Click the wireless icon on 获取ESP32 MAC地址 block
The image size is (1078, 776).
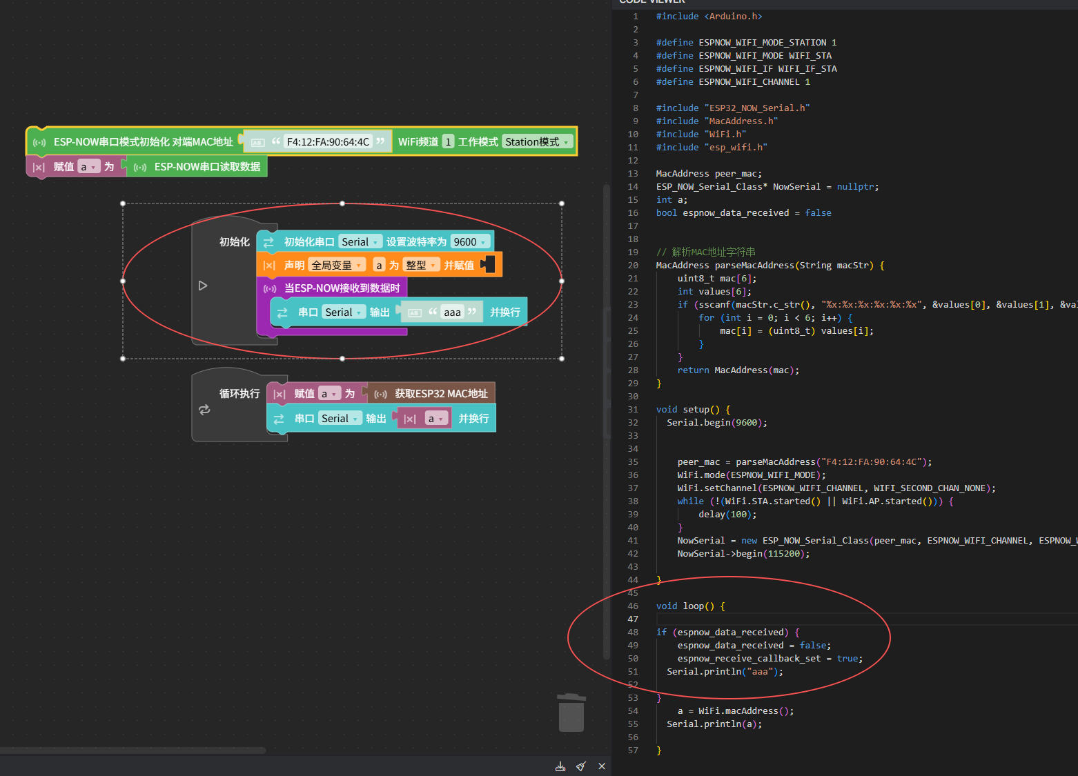tap(380, 394)
